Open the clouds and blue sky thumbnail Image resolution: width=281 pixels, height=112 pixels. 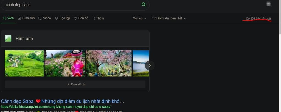click(x=141, y=63)
